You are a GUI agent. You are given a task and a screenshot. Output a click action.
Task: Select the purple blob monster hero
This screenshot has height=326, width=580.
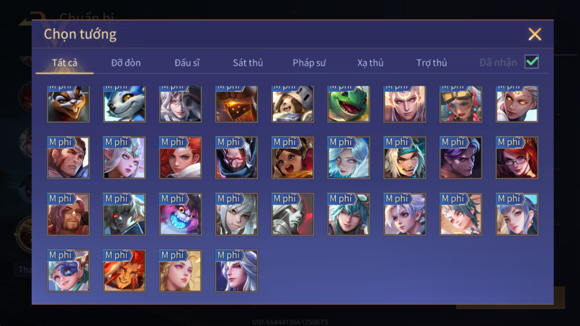(x=181, y=214)
